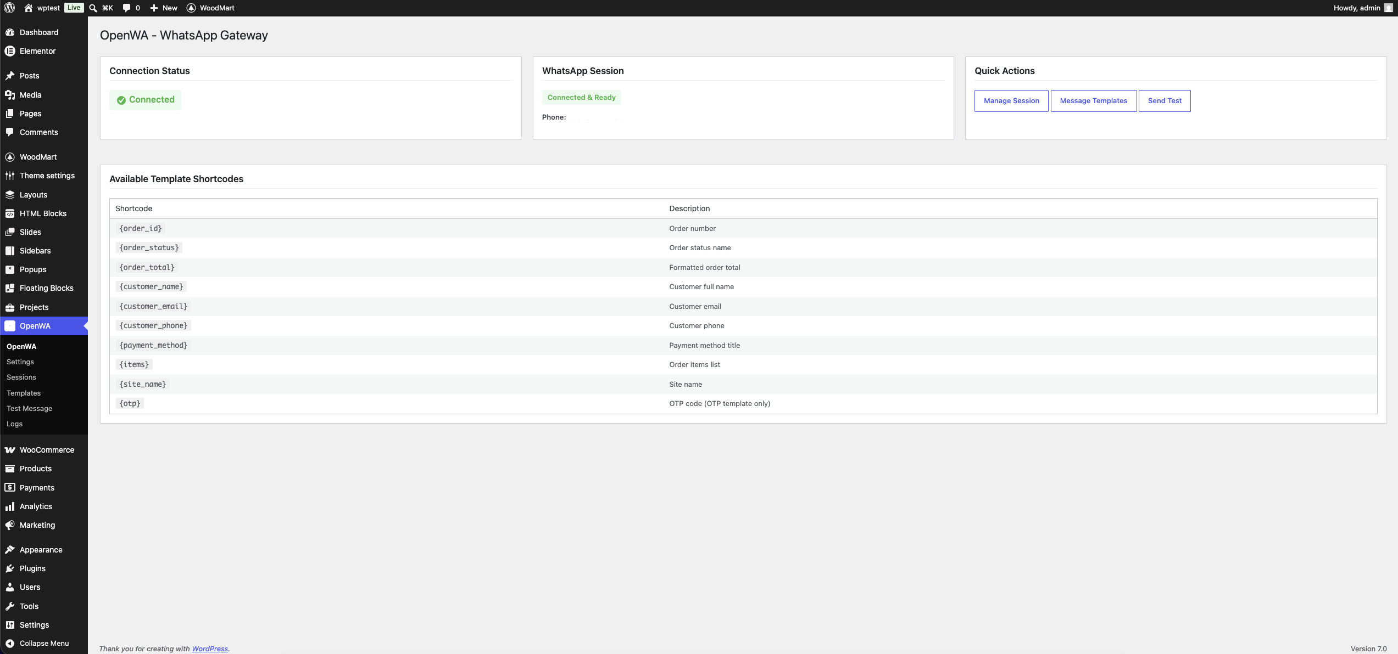Click the Plugins plug icon
Image resolution: width=1398 pixels, height=654 pixels.
[10, 568]
